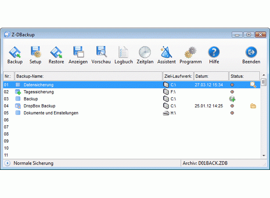Image resolution: width=270 pixels, height=198 pixels.
Task: Click Normale Sicherung in the status bar
Action: tap(33, 163)
